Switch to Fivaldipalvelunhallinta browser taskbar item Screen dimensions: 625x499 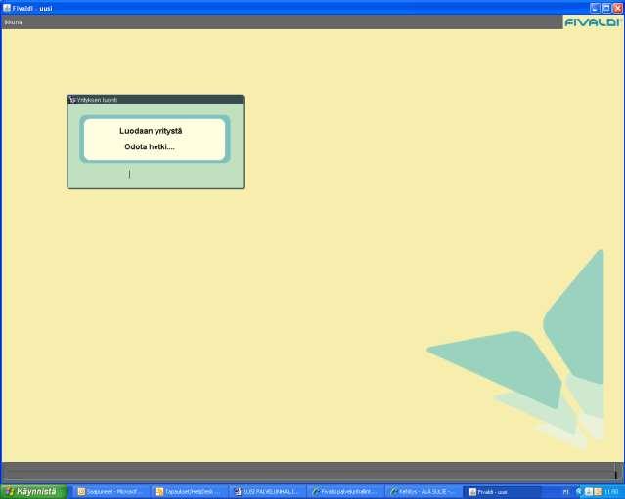[x=346, y=492]
